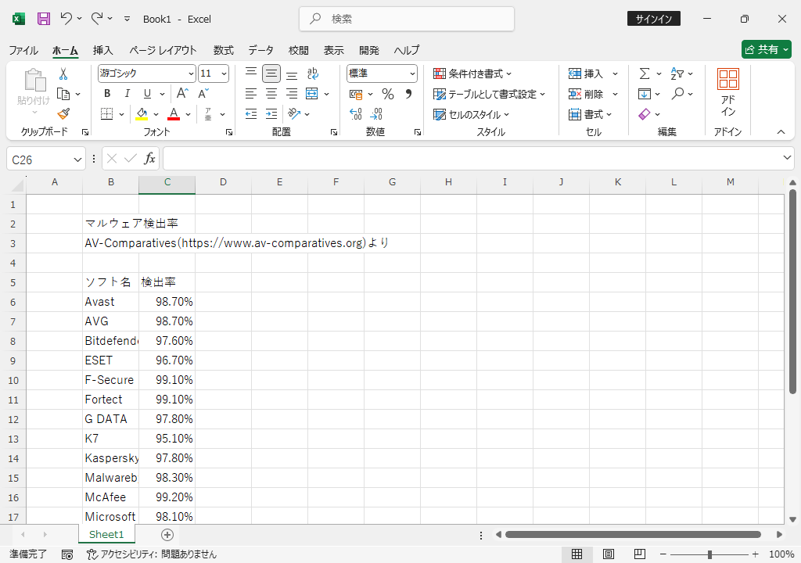Click サインイン sign-in button
The width and height of the screenshot is (801, 563).
point(654,19)
